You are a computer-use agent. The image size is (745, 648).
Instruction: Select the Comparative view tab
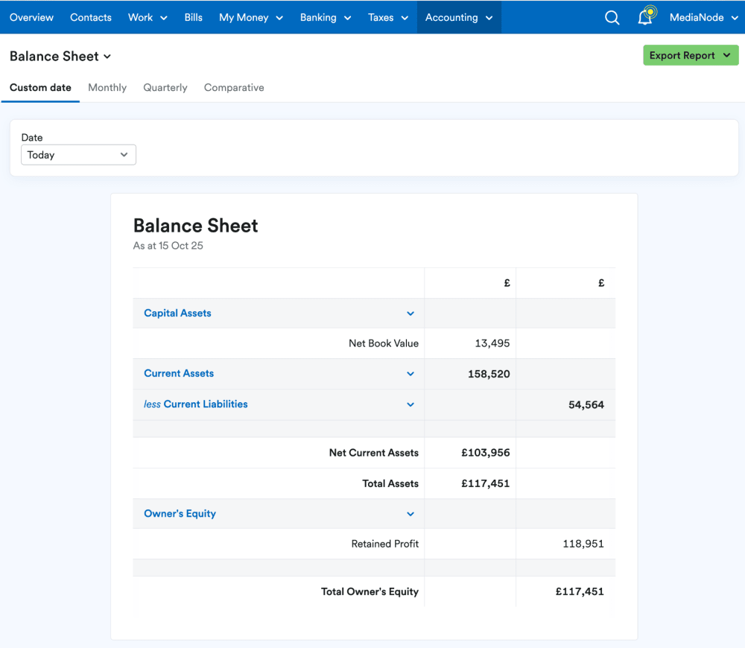[234, 87]
